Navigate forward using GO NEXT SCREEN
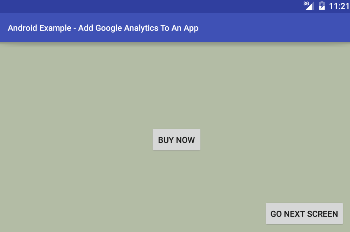The image size is (350, 232). coord(304,214)
